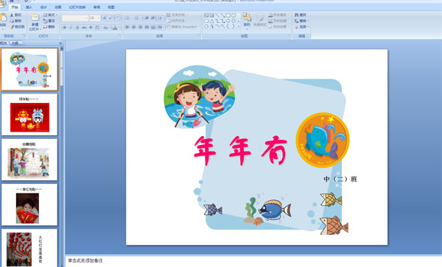Open the font name dropdown
Image resolution: width=442 pixels, height=267 pixels.
(x=75, y=18)
